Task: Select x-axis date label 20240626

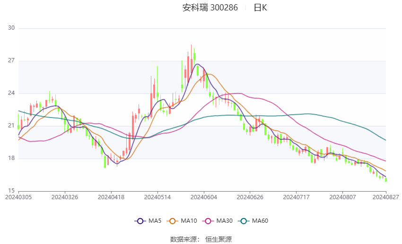Action: tap(250, 197)
